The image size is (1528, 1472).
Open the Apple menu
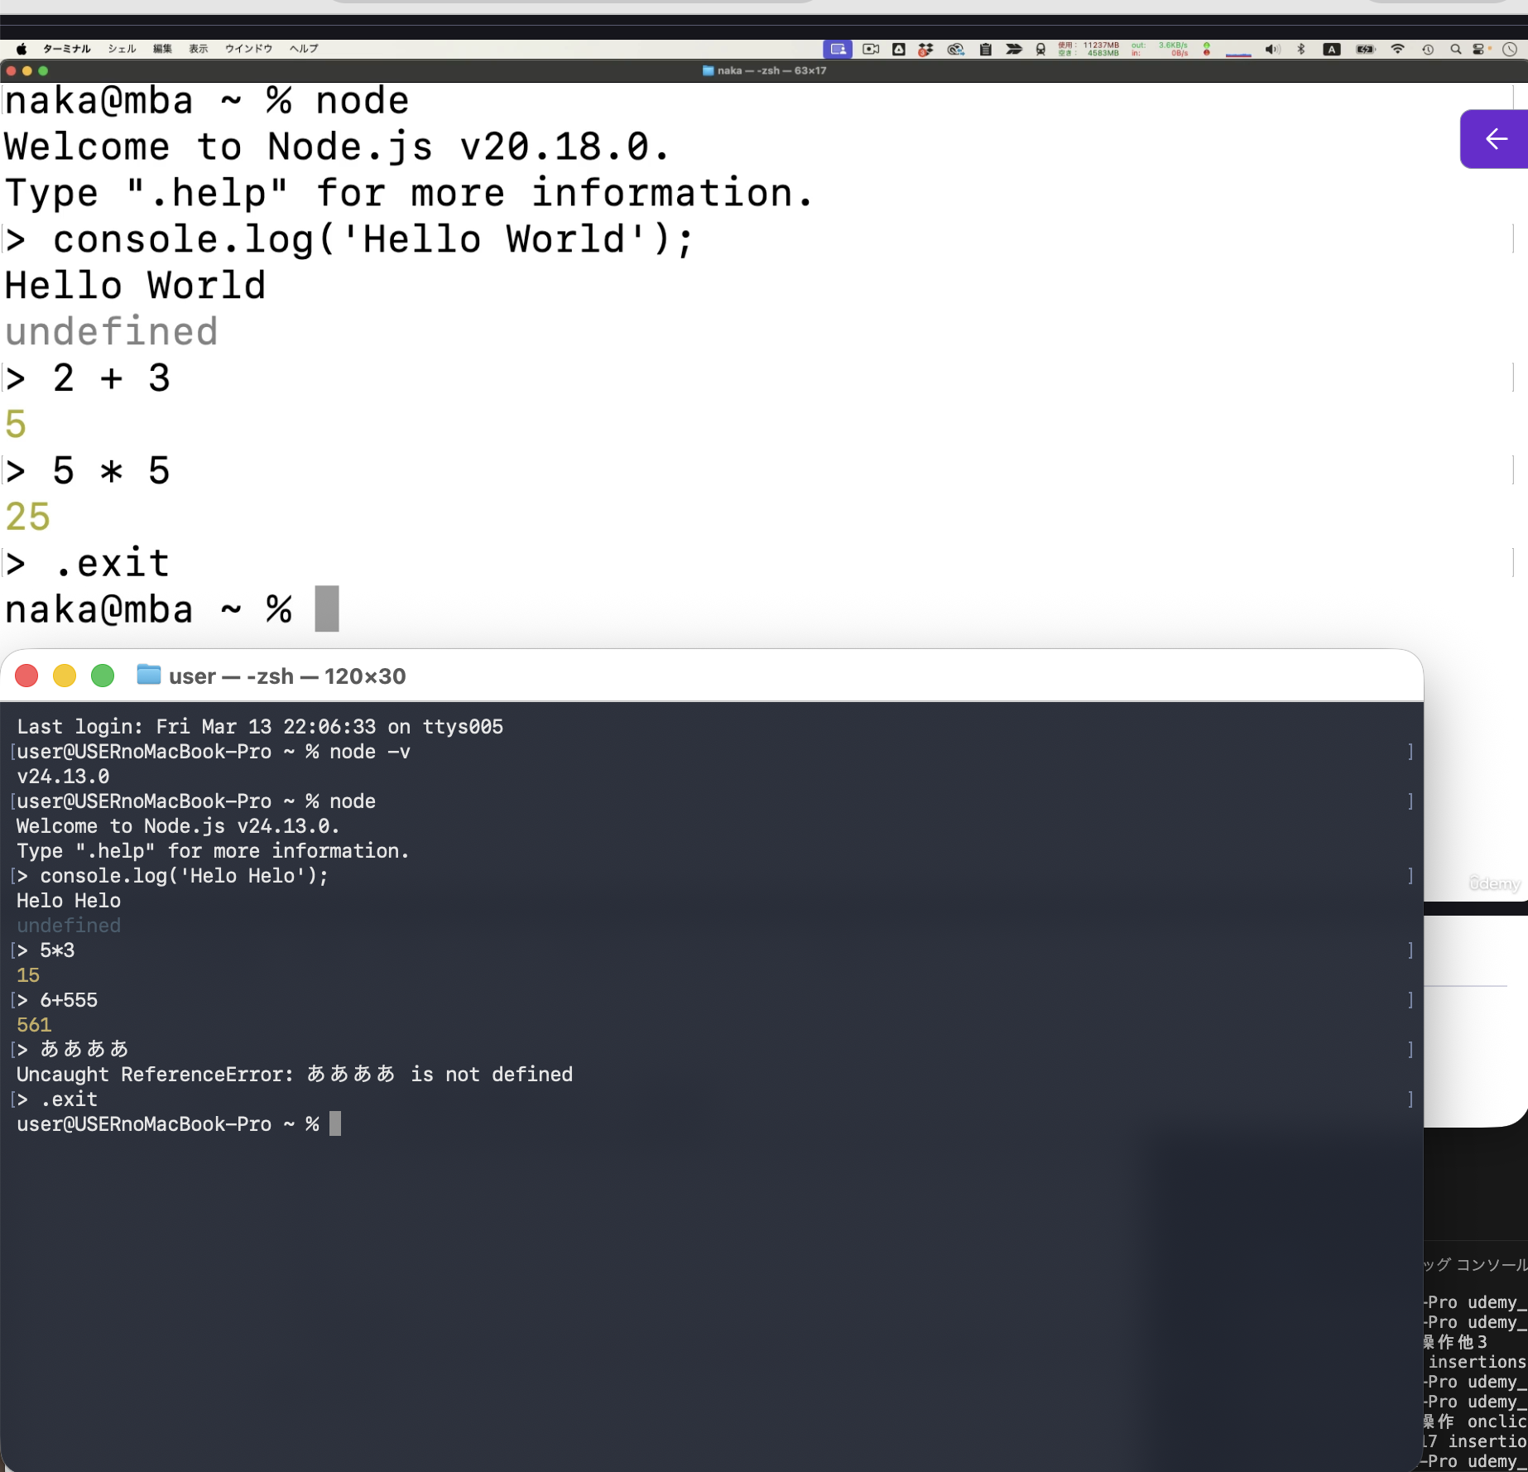[22, 49]
